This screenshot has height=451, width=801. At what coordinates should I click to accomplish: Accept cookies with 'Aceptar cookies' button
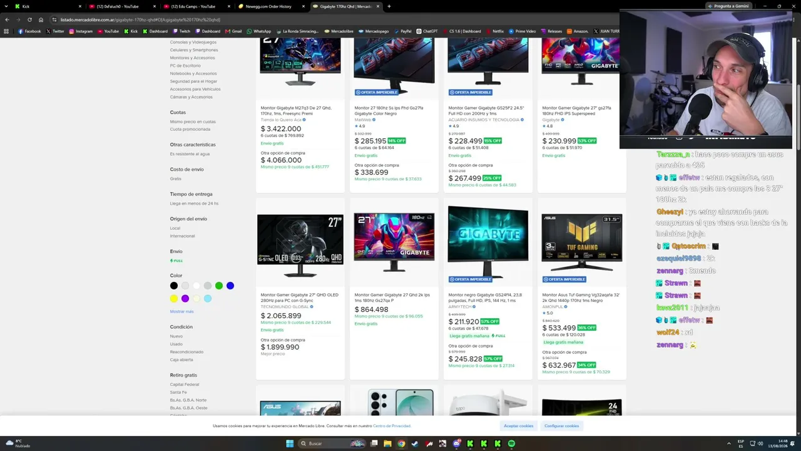coord(519,426)
